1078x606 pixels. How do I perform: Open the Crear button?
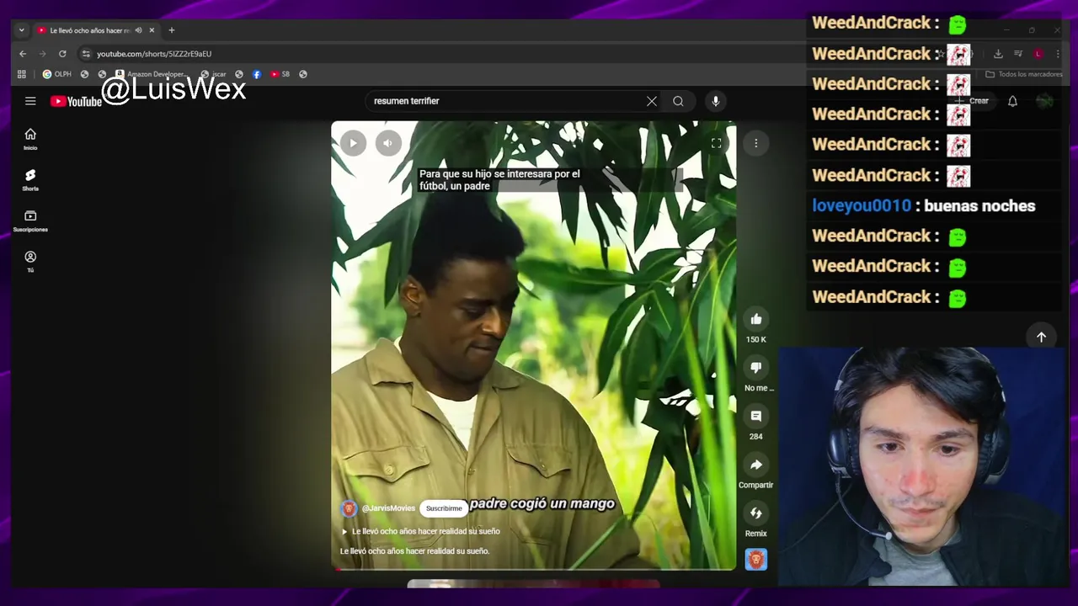[x=971, y=101]
